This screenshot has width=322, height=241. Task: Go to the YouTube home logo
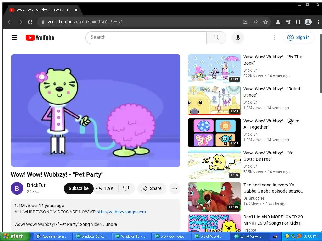pos(40,38)
